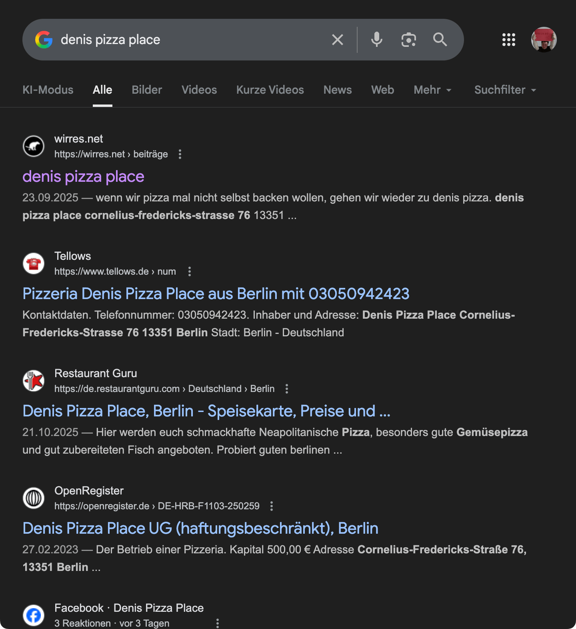Select the KI-Modus tab
This screenshot has height=629, width=576.
pyautogui.click(x=48, y=90)
